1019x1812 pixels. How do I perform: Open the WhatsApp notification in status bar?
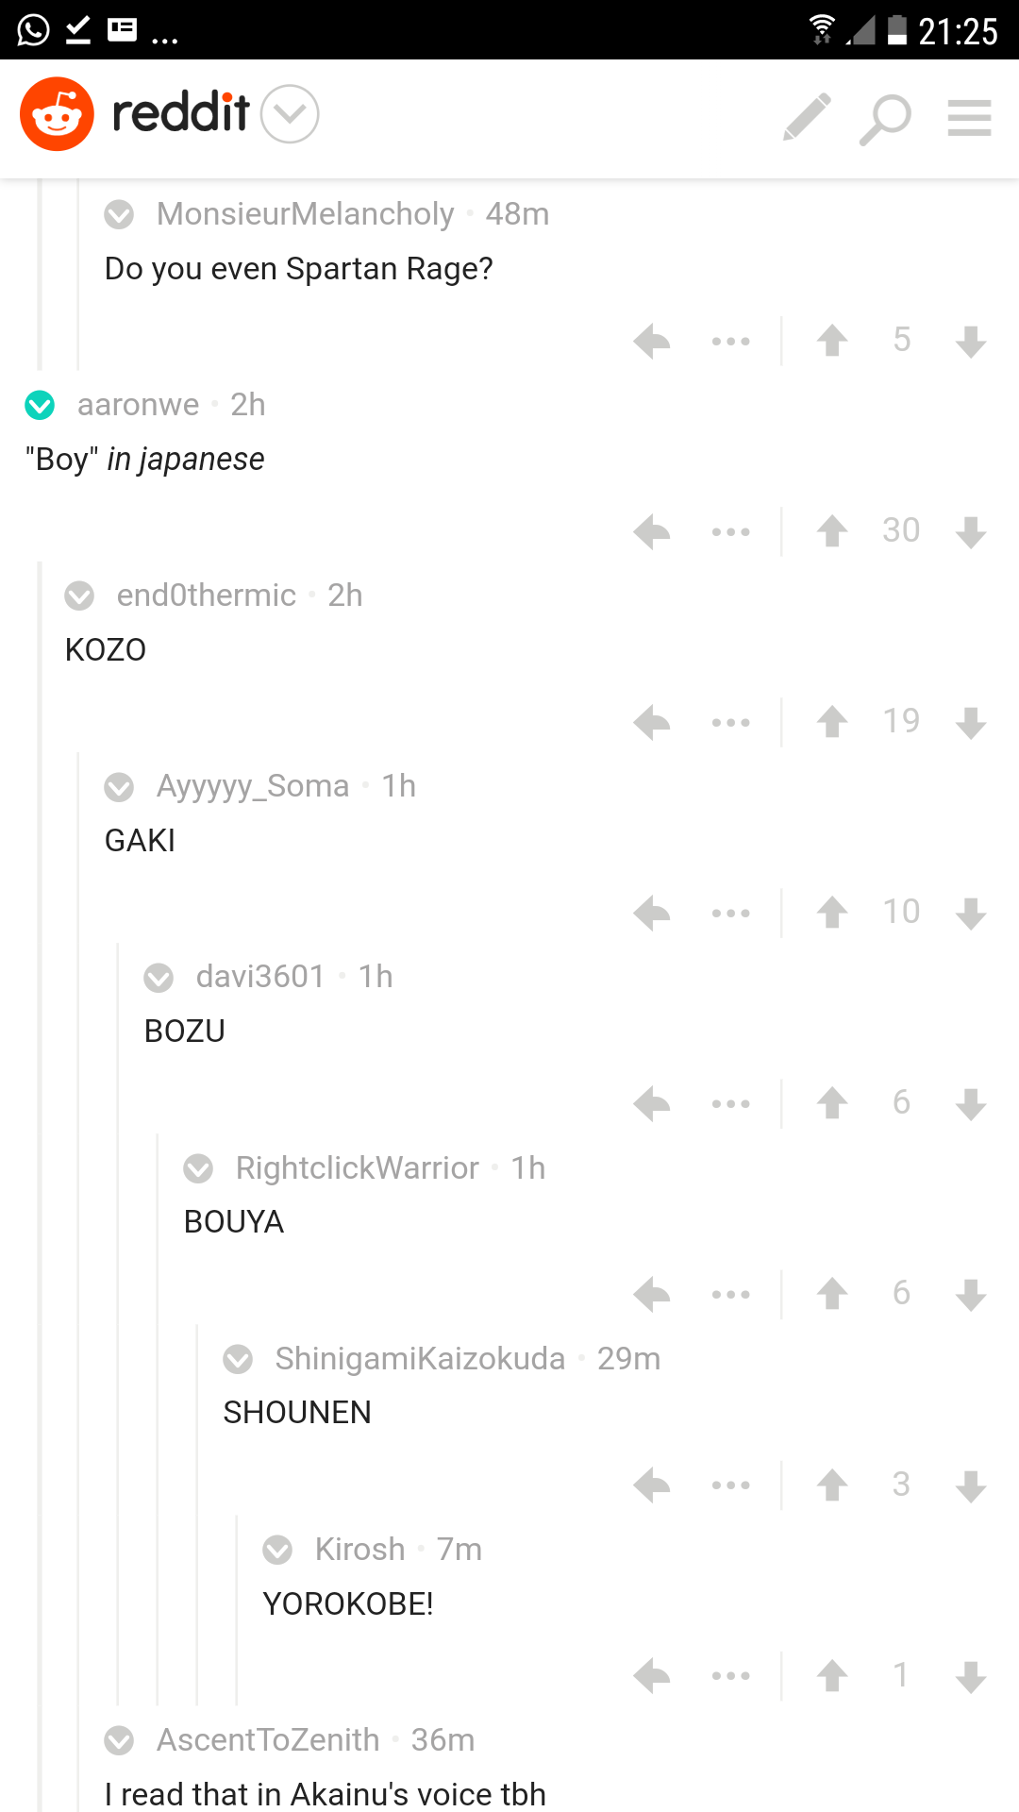click(x=33, y=30)
